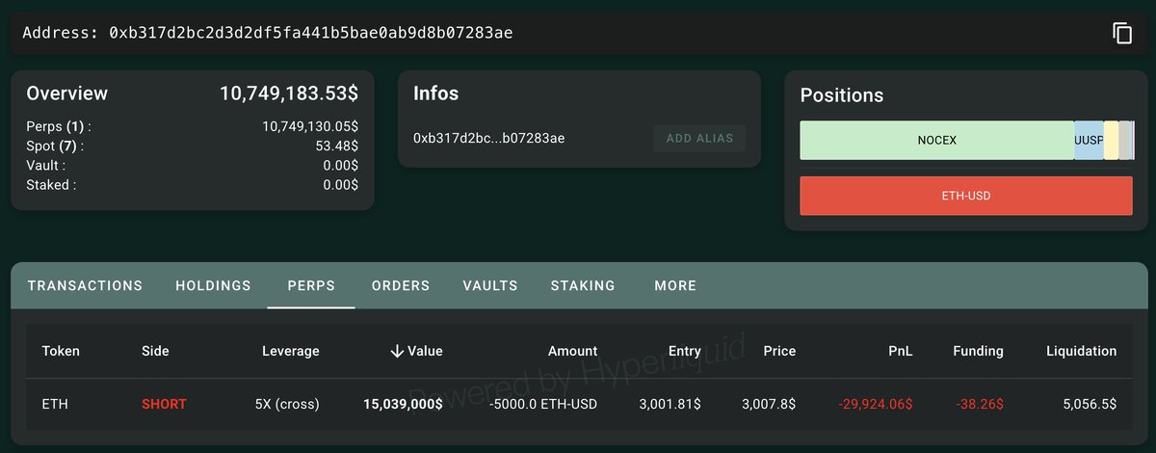Copy the wallet address using the copy icon
Image resolution: width=1156 pixels, height=453 pixels.
[x=1122, y=34]
